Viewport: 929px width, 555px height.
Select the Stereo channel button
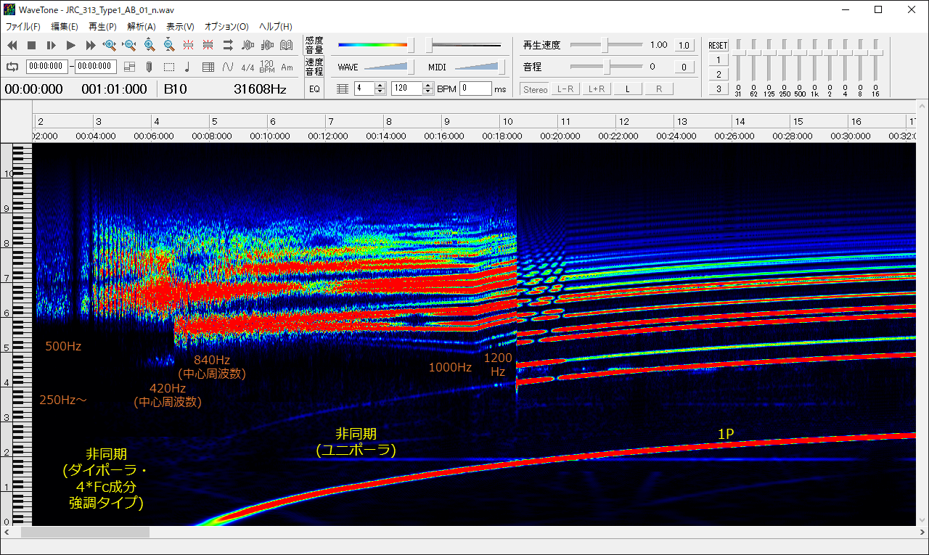pyautogui.click(x=535, y=89)
